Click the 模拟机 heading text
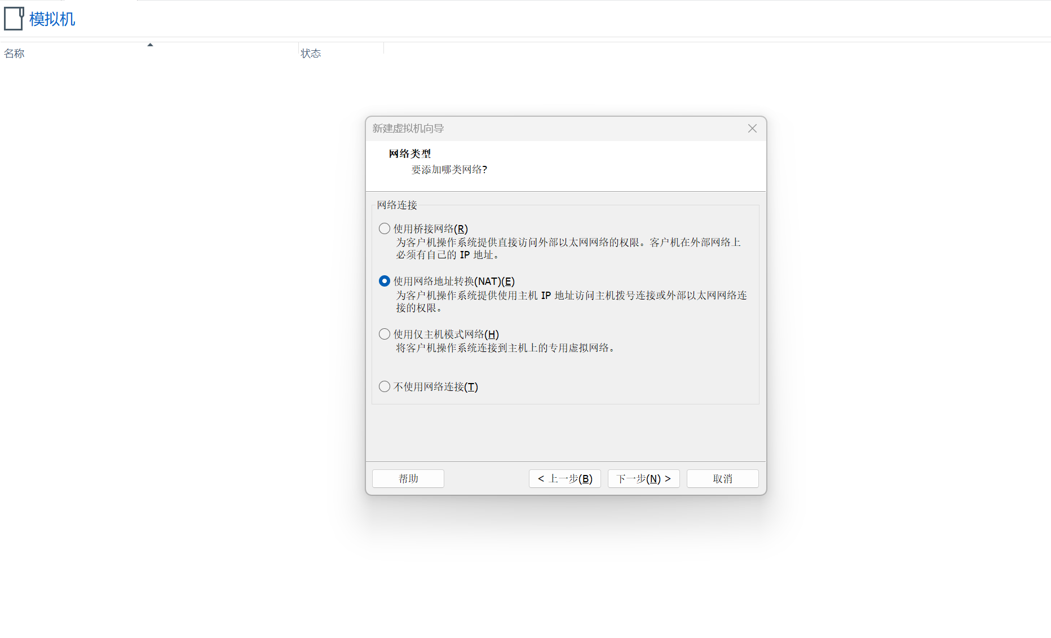 coord(52,19)
